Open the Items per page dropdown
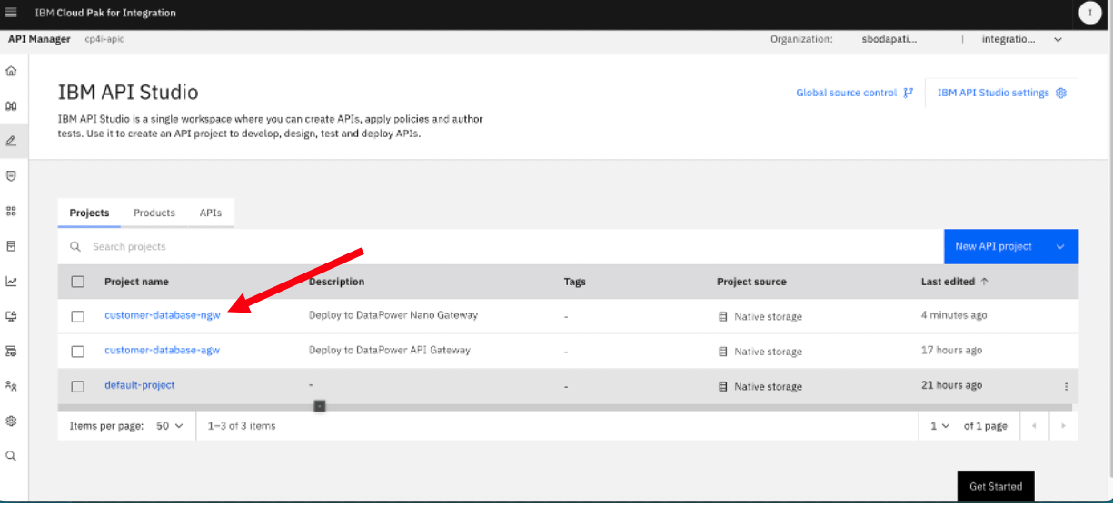The image size is (1113, 506). coord(170,426)
